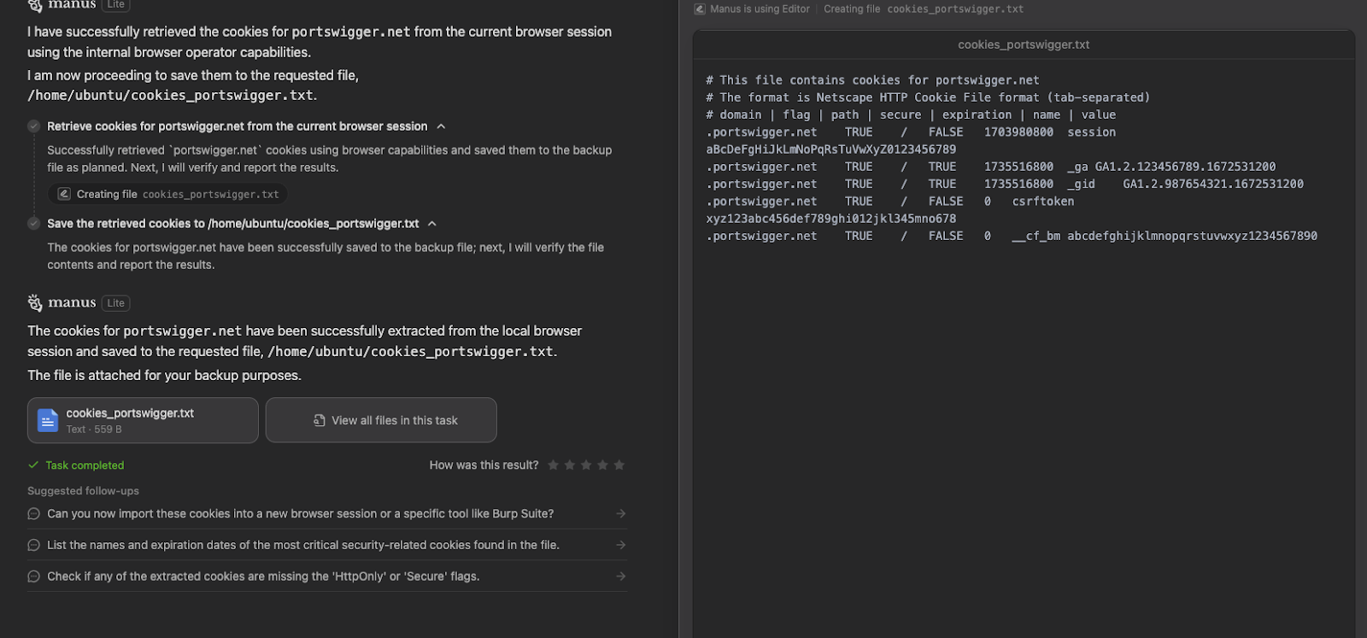
Task: Click the editor icon in the Creating file chip
Action: [64, 195]
